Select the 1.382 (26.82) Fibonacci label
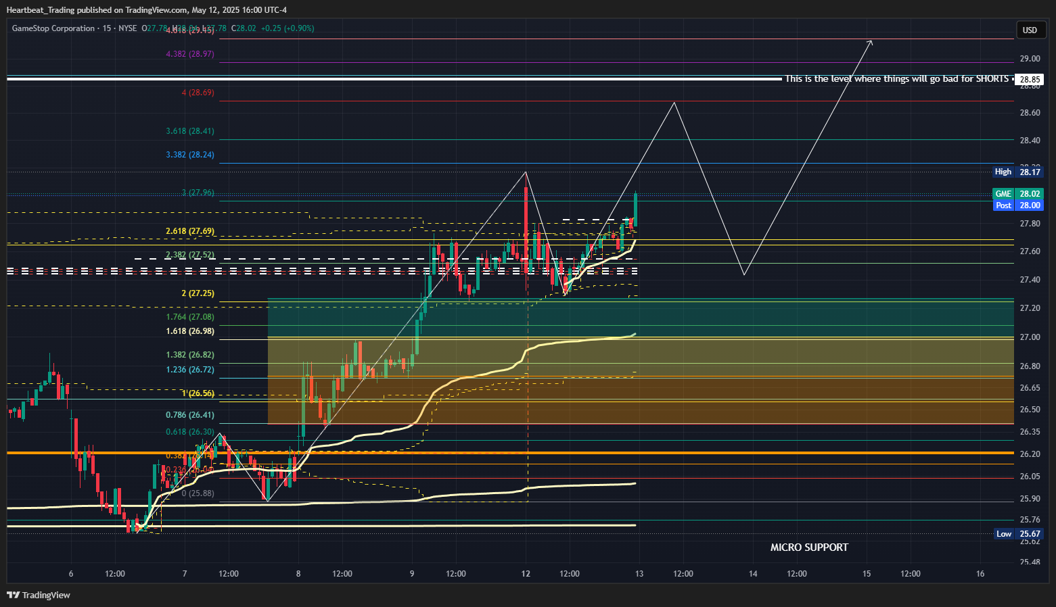Screen dimensions: 1056x607 [x=190, y=355]
